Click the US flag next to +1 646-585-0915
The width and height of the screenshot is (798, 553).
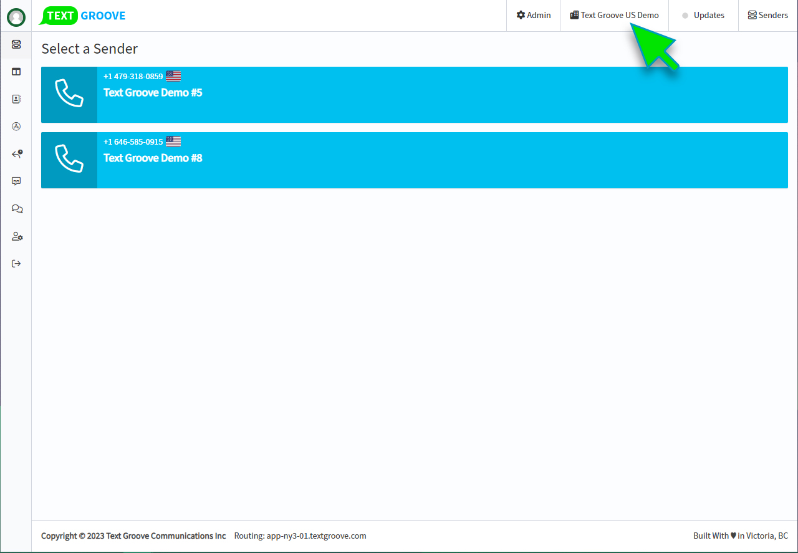click(173, 142)
